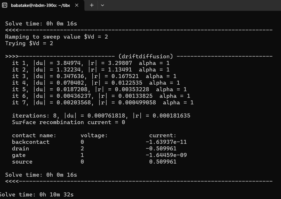Click the 'Solve time: 0h 10m 32s' line

point(37,194)
